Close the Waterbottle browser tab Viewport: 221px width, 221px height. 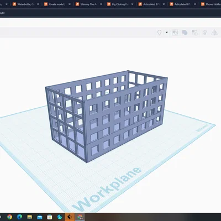tap(38, 4)
